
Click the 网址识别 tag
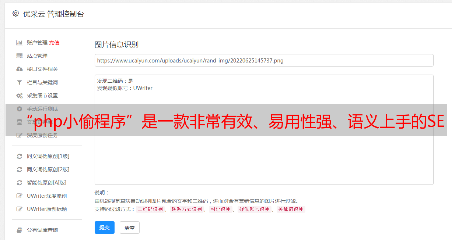pyautogui.click(x=220, y=209)
